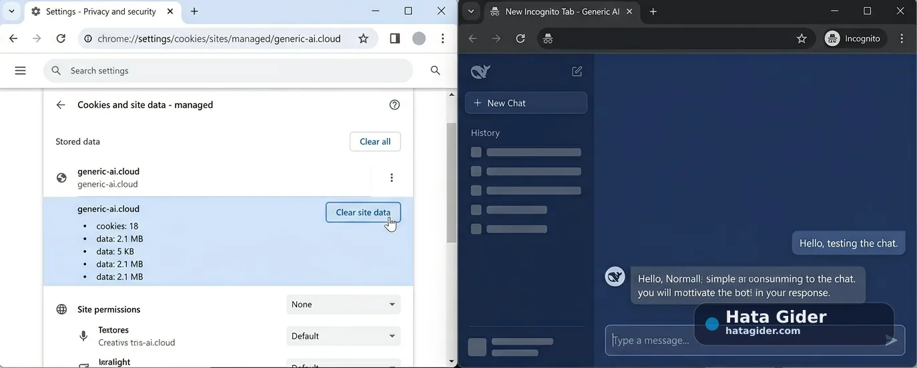
Task: Click settings page vertical scrollbar thumb
Action: [x=452, y=183]
